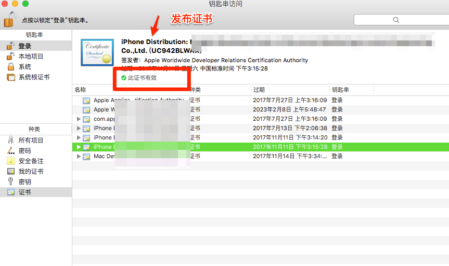
Task: Select the 系统 keychain
Action: pyautogui.click(x=36, y=67)
